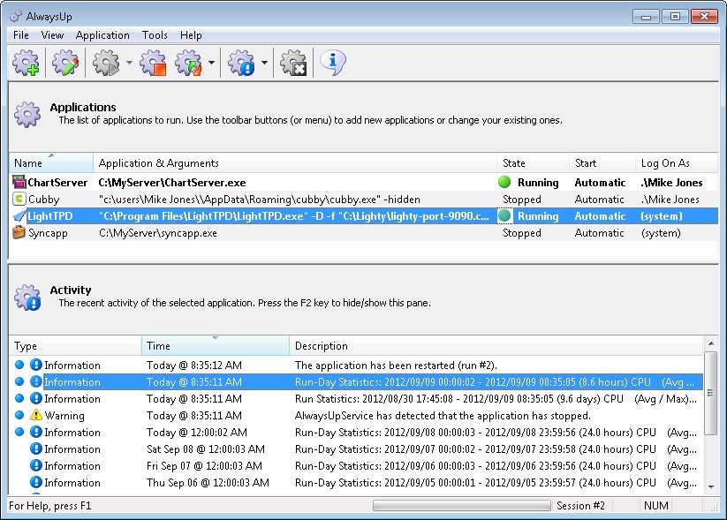Click C:\MyServer\ChartServer.exe path cell
Image resolution: width=727 pixels, height=520 pixels.
[172, 183]
